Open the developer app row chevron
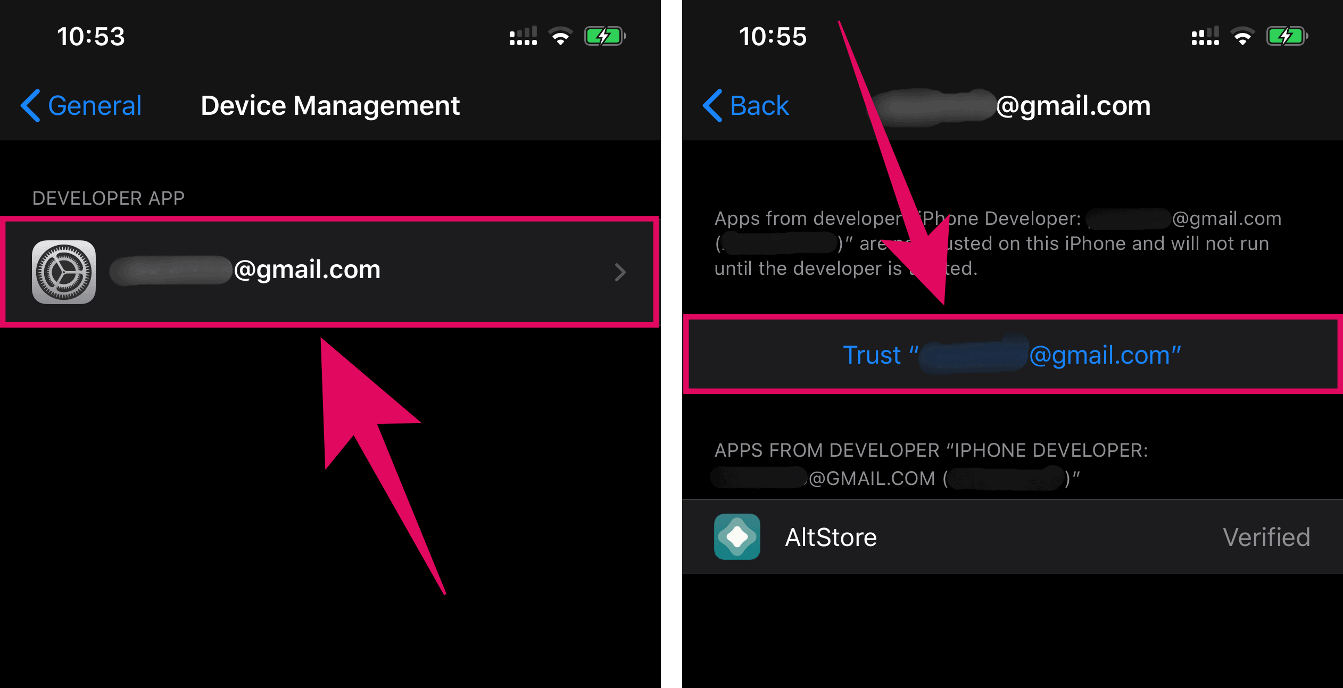Viewport: 1343px width, 688px height. pyautogui.click(x=620, y=272)
